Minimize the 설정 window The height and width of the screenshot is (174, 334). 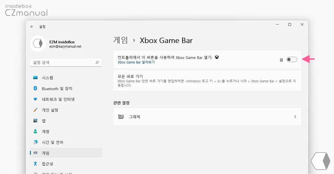[x=277, y=24]
